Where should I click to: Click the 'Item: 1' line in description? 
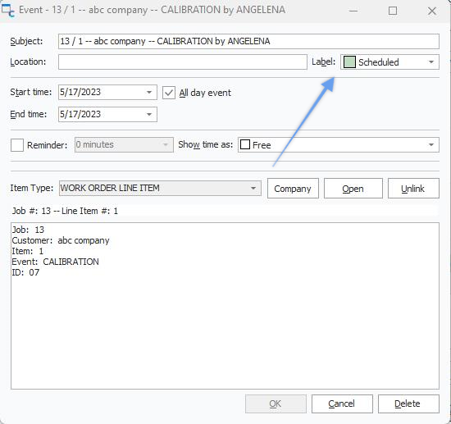click(27, 251)
